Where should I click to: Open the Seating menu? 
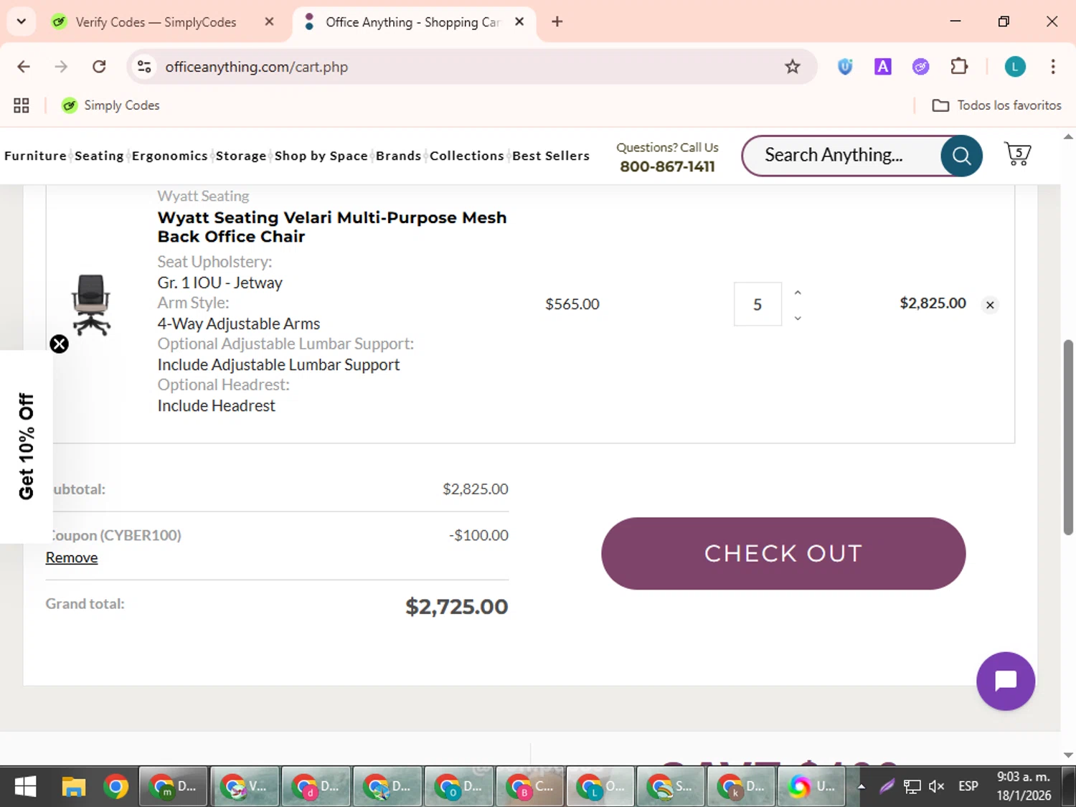tap(99, 156)
